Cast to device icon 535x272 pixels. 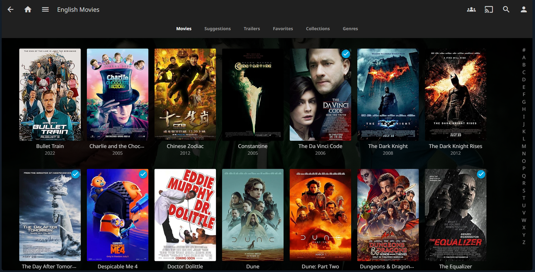489,10
